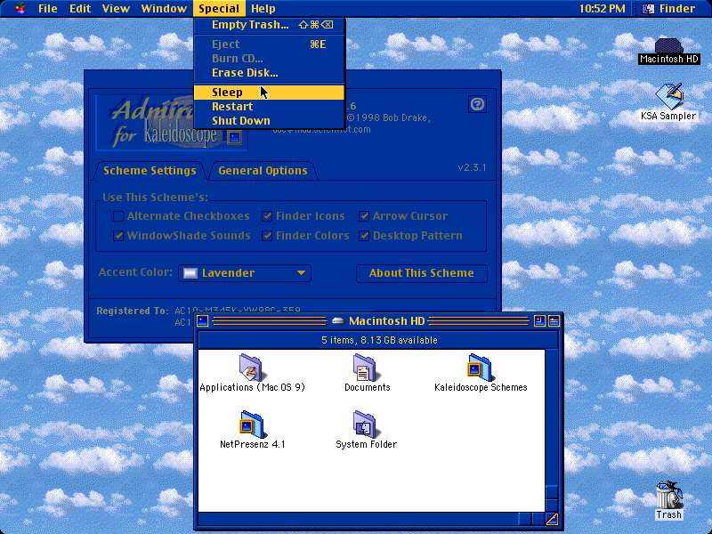This screenshot has height=534, width=712.
Task: Collapse Macintosh HD window with windowshade box
Action: (x=554, y=321)
